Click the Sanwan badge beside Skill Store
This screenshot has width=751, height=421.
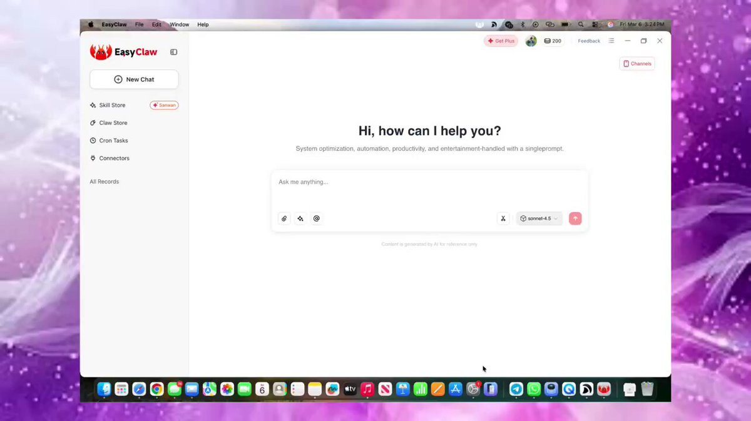click(164, 105)
